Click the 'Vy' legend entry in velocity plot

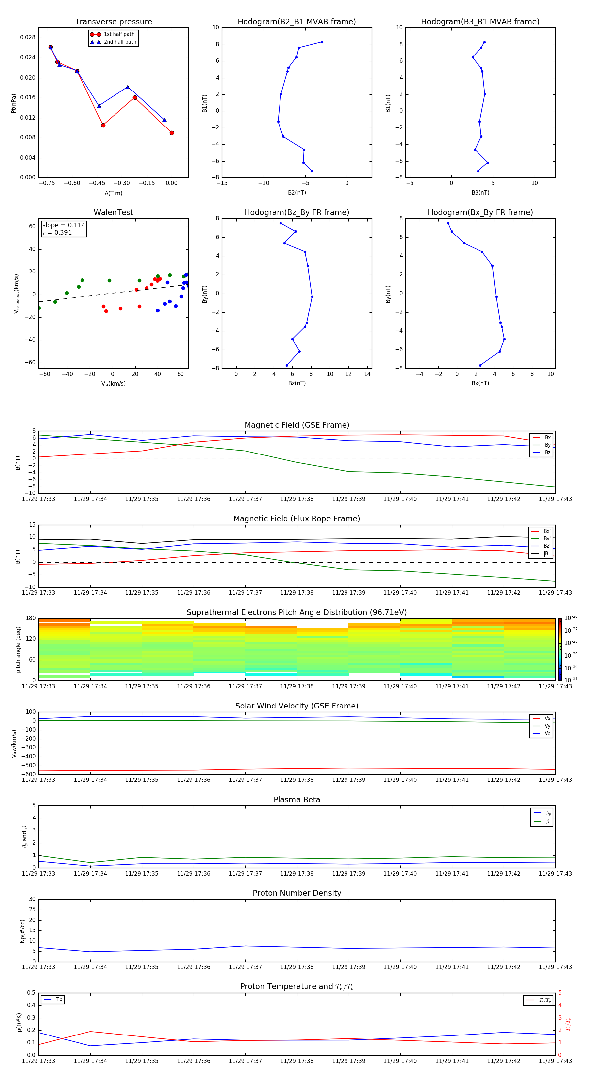pos(542,726)
